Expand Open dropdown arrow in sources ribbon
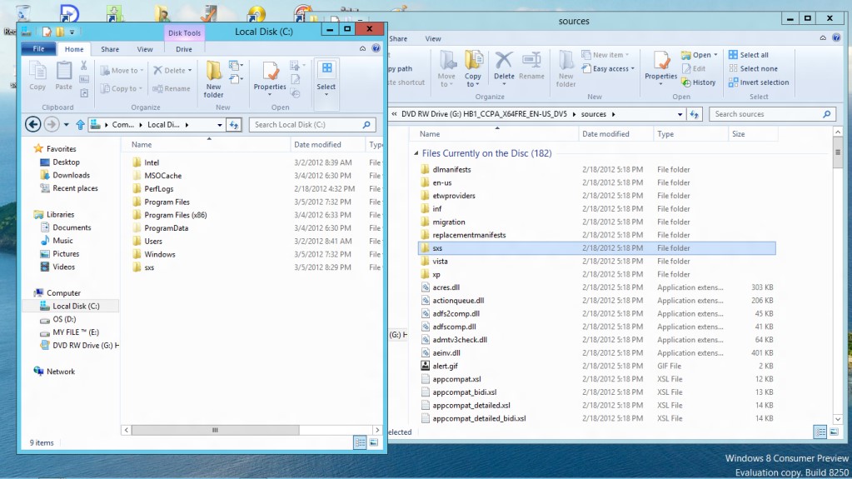This screenshot has height=479, width=852. point(715,55)
